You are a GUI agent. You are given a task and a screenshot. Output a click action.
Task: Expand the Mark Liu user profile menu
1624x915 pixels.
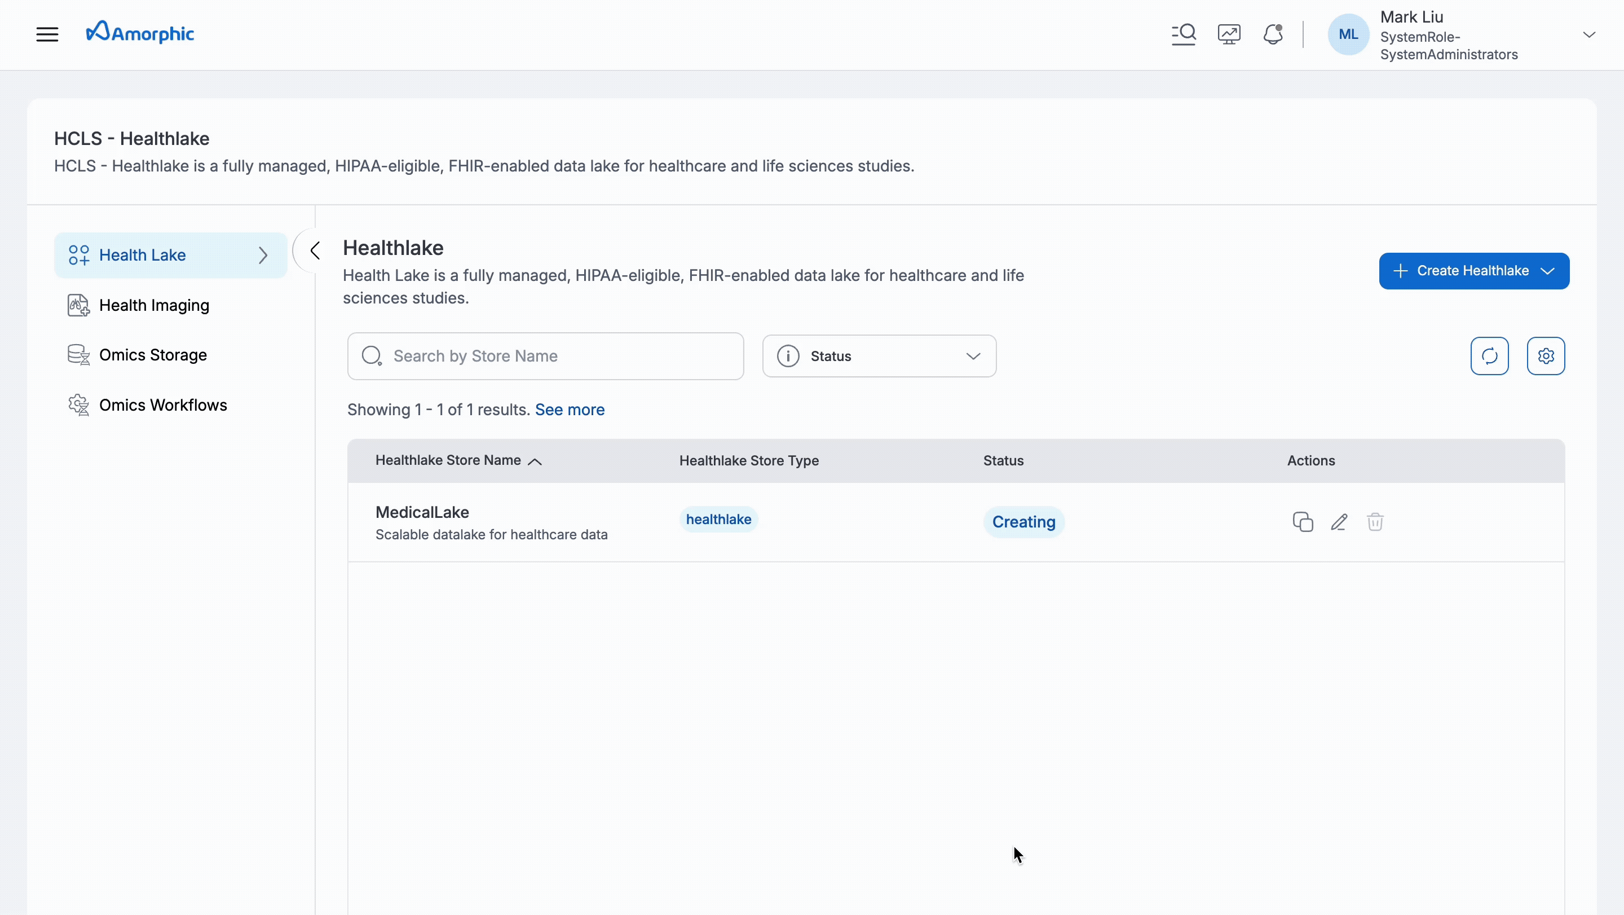point(1588,34)
